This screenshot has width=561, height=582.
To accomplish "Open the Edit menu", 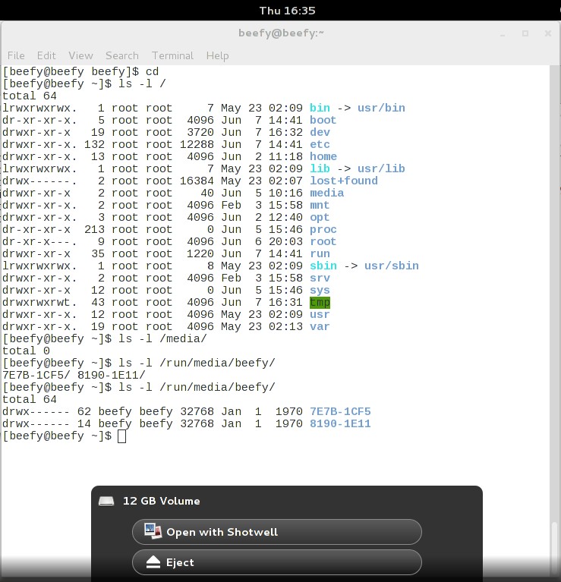I will tap(46, 55).
